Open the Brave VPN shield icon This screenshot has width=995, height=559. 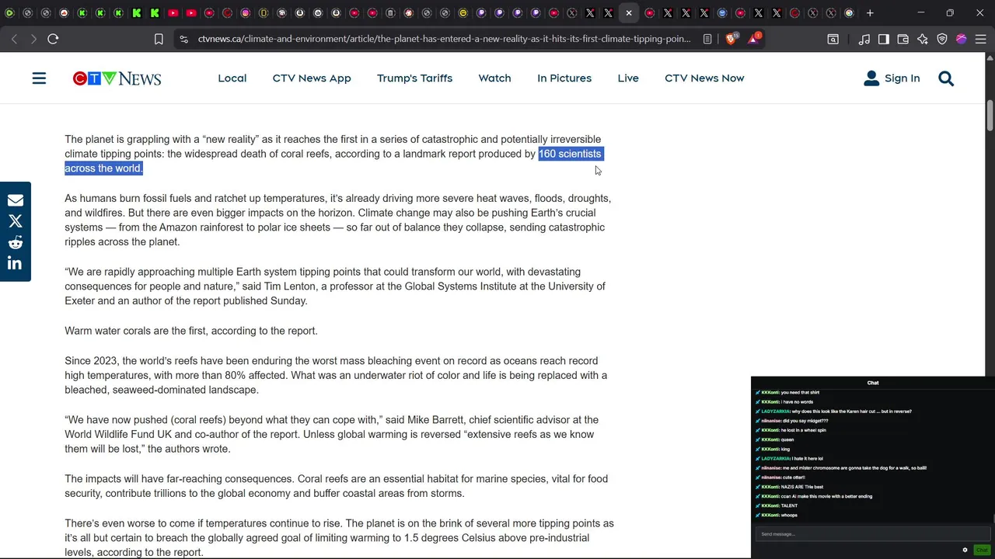(942, 39)
